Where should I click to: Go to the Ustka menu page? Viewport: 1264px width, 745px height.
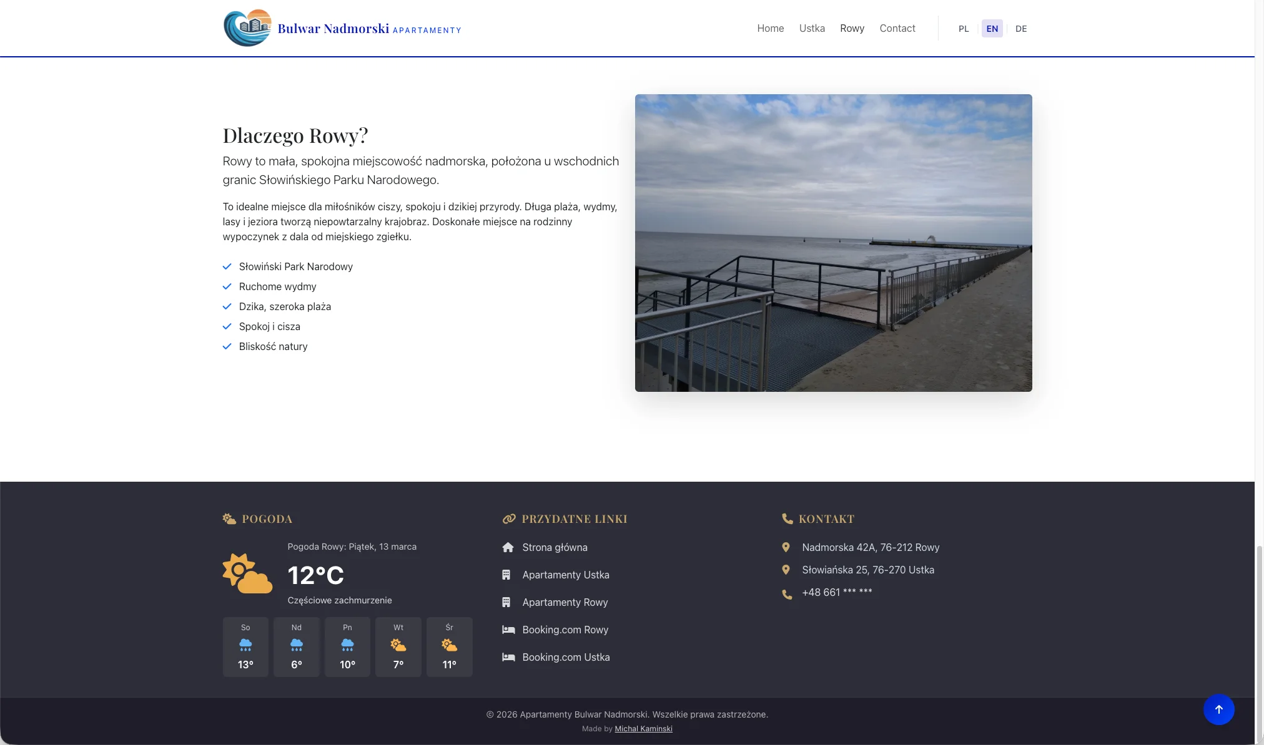(812, 29)
